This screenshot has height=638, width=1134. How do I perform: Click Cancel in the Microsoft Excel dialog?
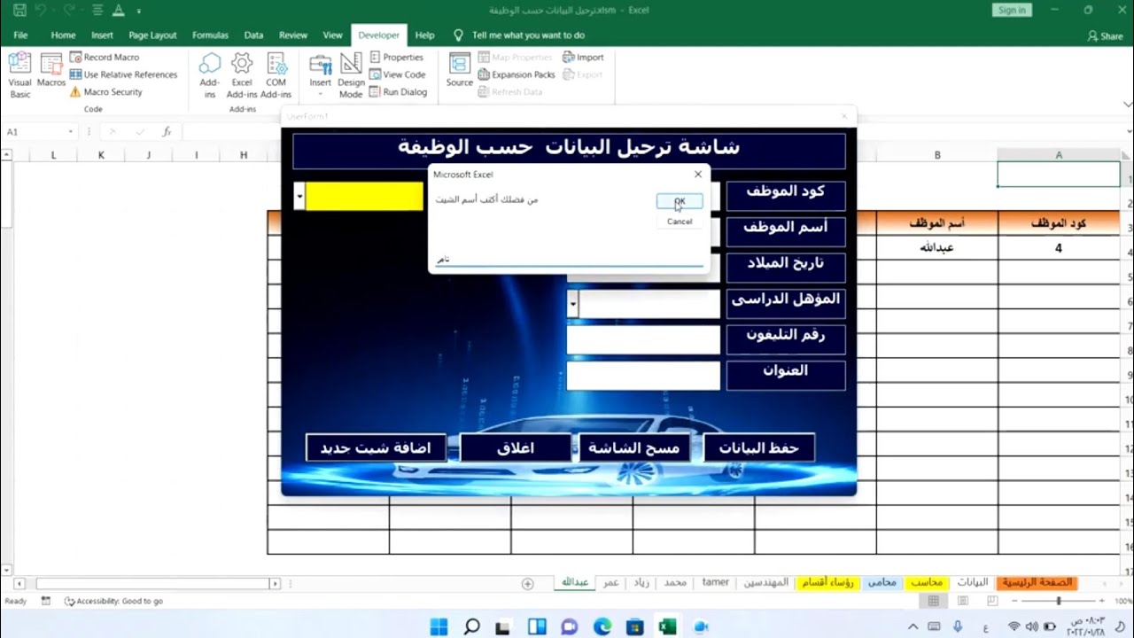[x=680, y=222]
